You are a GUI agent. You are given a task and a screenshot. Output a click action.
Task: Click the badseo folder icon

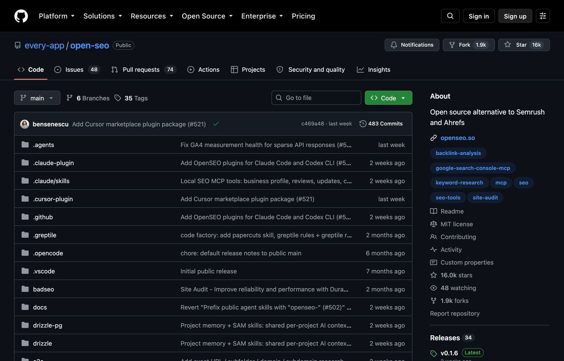pos(25,289)
